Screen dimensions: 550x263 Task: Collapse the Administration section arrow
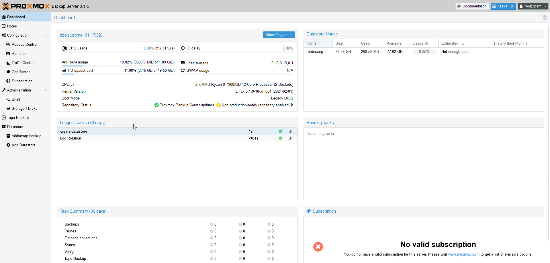point(46,90)
